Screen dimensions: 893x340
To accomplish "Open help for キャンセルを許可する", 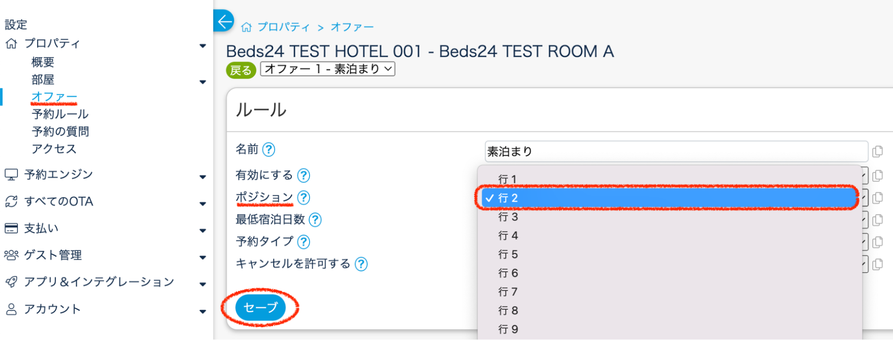I will tap(361, 264).
